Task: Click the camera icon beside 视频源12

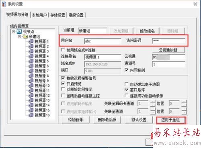Action: click(31, 95)
